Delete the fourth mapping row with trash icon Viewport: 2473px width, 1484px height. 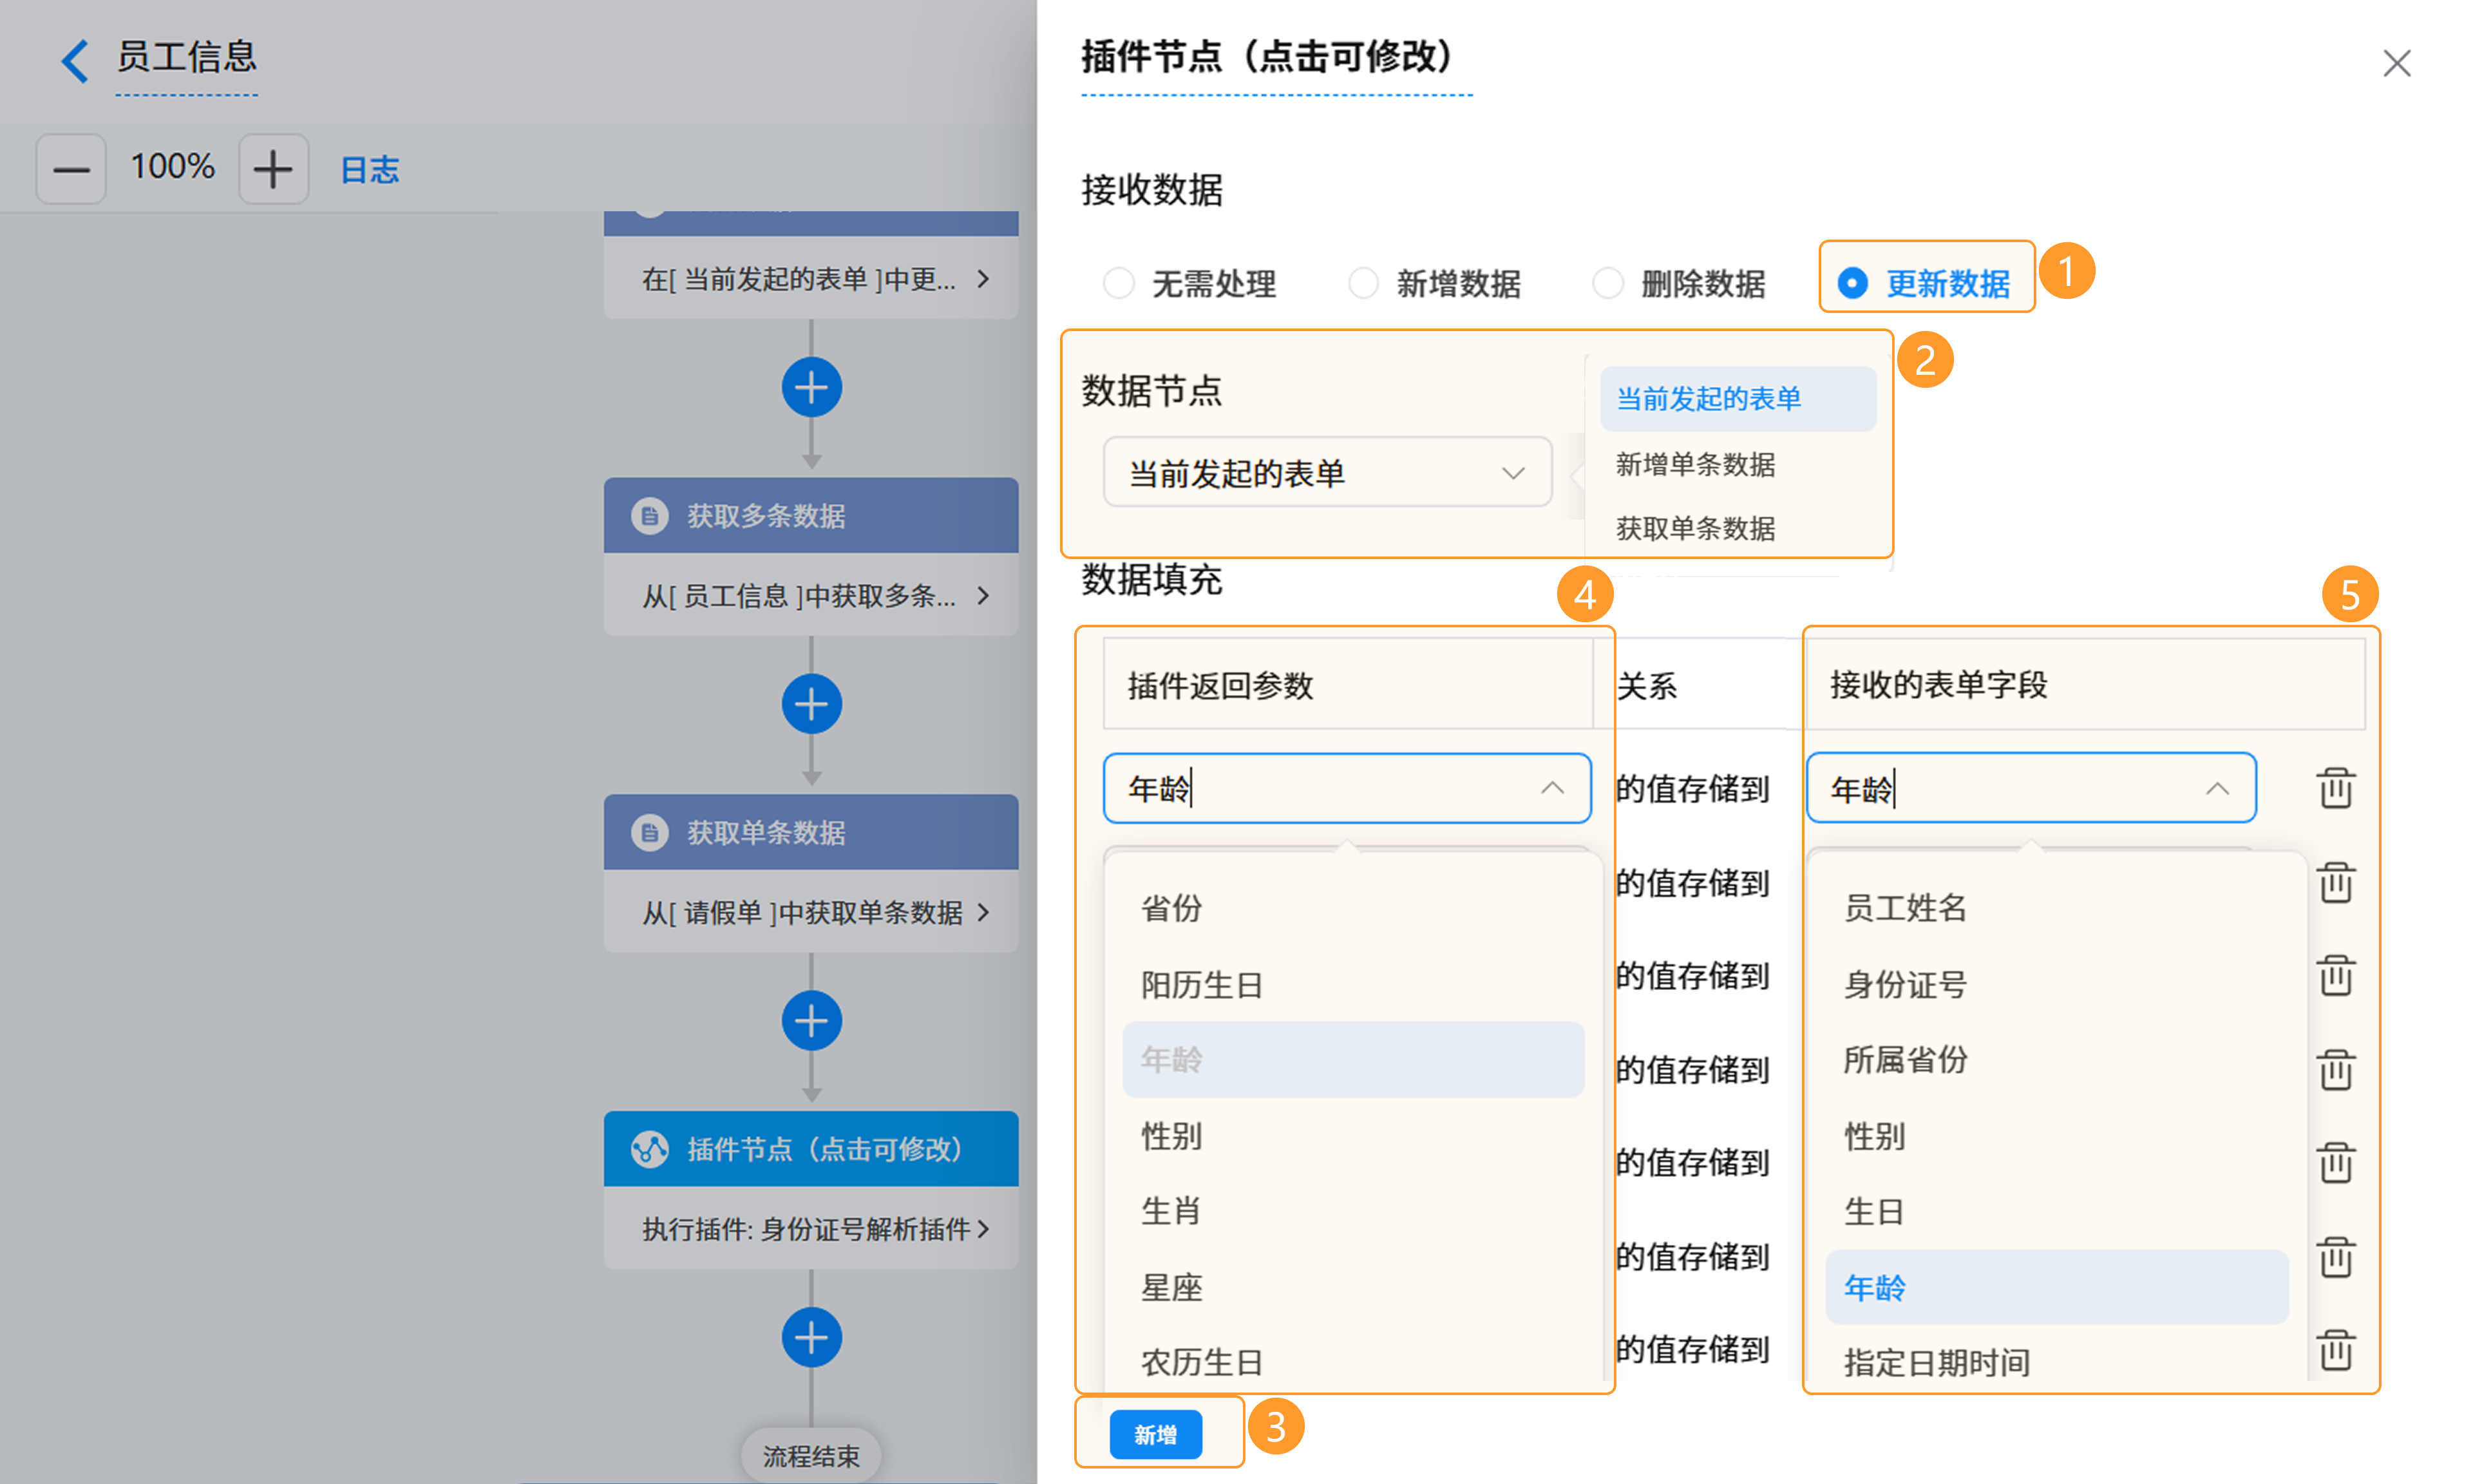coord(2335,1069)
